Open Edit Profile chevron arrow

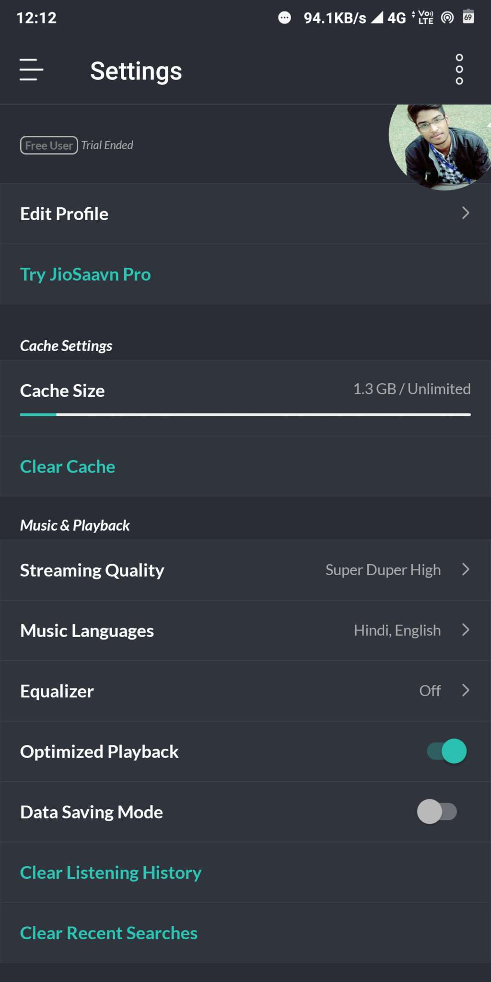[465, 213]
